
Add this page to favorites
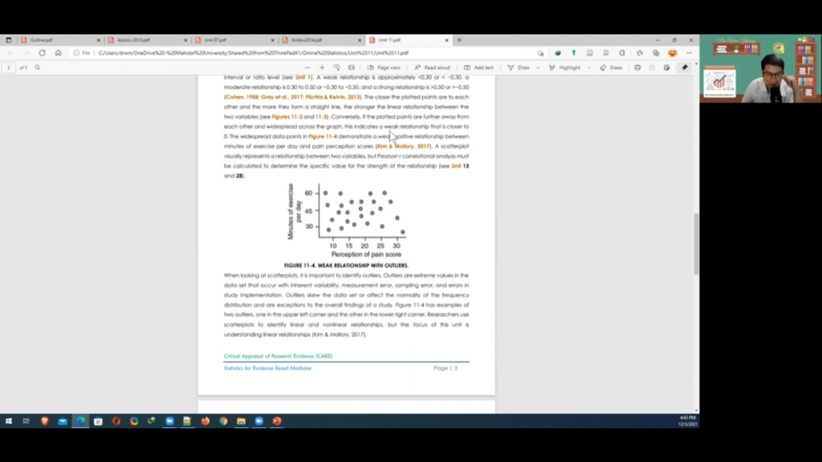tap(540, 53)
